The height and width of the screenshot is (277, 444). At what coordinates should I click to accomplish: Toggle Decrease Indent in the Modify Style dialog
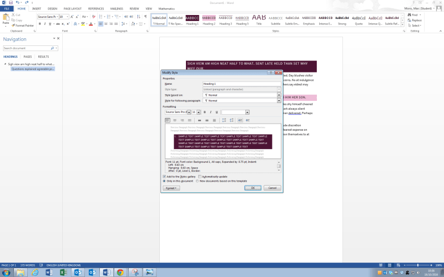[x=240, y=120]
